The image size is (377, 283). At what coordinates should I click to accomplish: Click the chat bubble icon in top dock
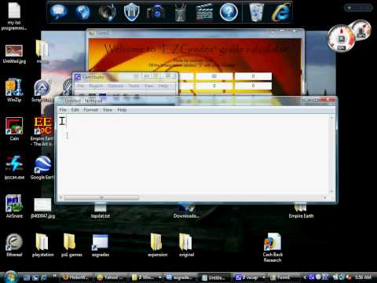[x=58, y=12]
